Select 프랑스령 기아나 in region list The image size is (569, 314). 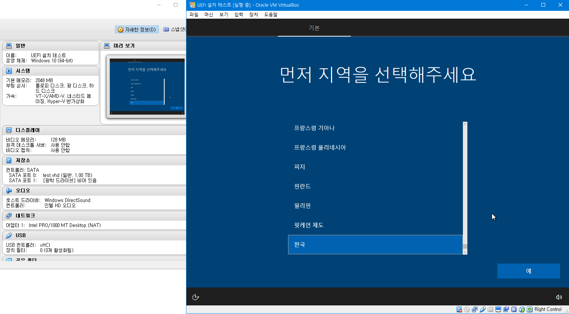(375, 128)
